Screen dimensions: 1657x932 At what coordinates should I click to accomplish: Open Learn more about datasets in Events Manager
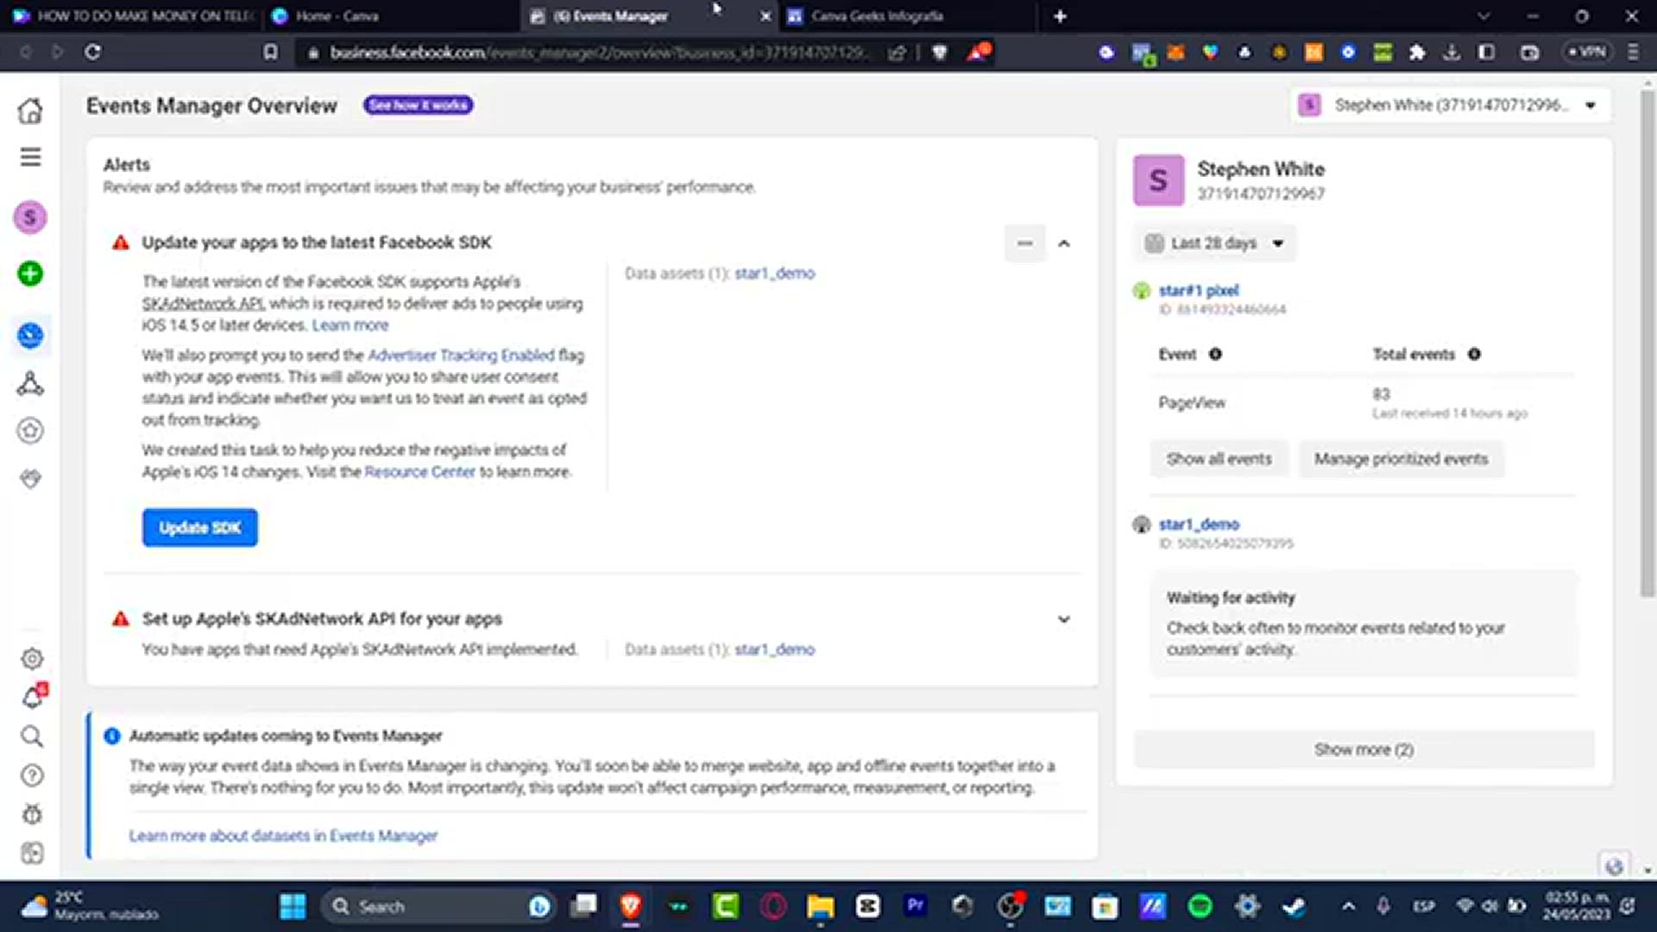pos(283,835)
